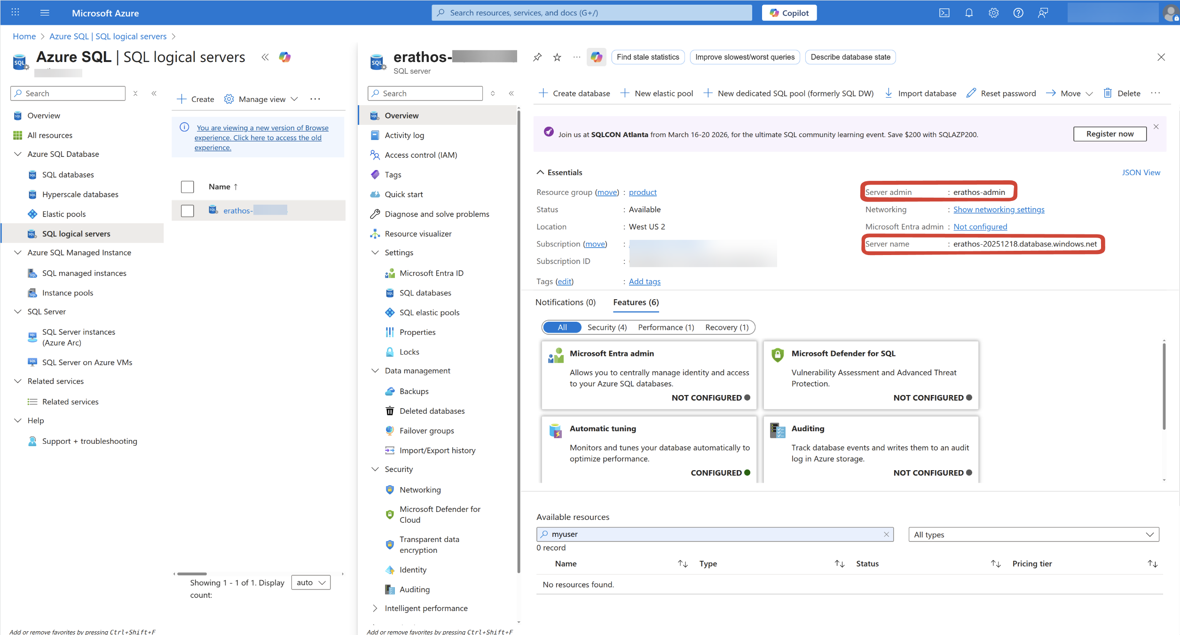
Task: Select the erathos server row checkbox
Action: point(188,211)
